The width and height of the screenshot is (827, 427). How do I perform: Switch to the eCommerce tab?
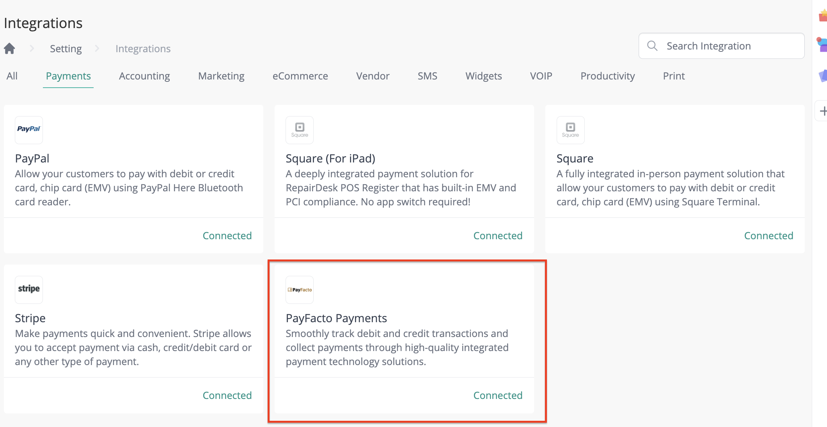(x=300, y=76)
